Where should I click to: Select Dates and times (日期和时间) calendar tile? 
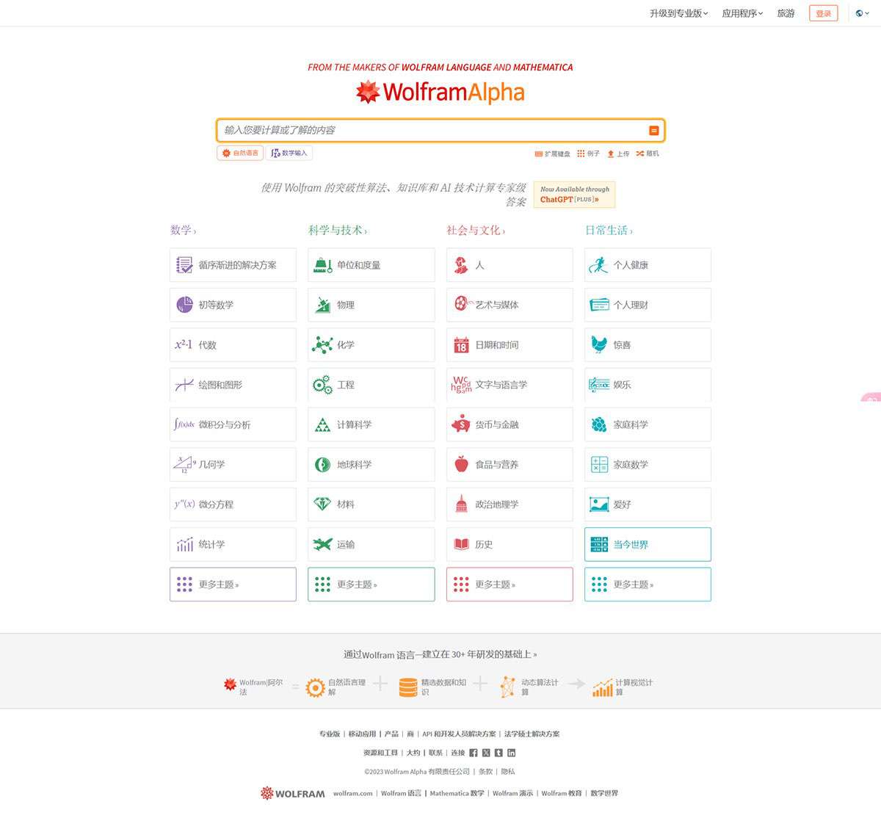point(510,345)
